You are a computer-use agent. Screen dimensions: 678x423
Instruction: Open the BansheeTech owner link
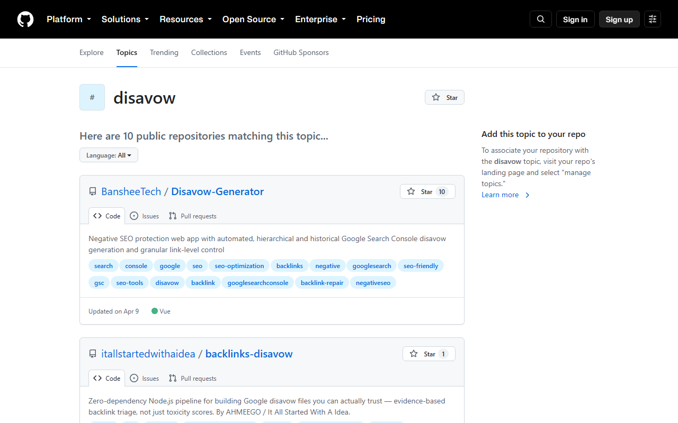(x=131, y=191)
